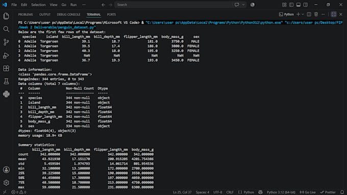Open the Copilot chat icon
Viewport: 347px width, 195px height.
tap(237, 5)
